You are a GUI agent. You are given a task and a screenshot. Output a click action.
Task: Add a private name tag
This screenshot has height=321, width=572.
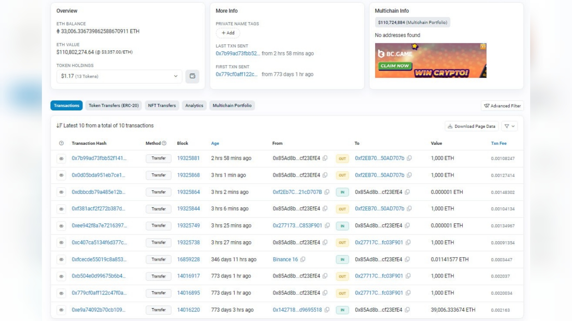point(228,33)
